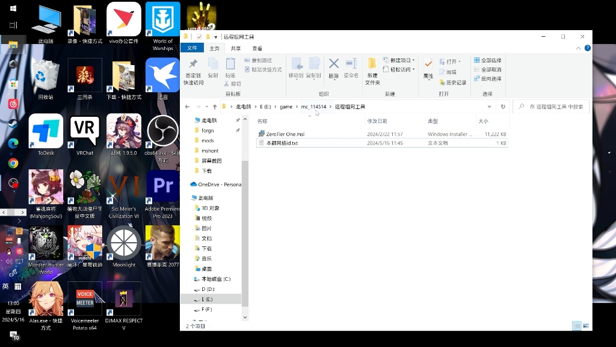The width and height of the screenshot is (616, 347).
Task: Open notification center with 10 badge
Action: click(x=14, y=336)
